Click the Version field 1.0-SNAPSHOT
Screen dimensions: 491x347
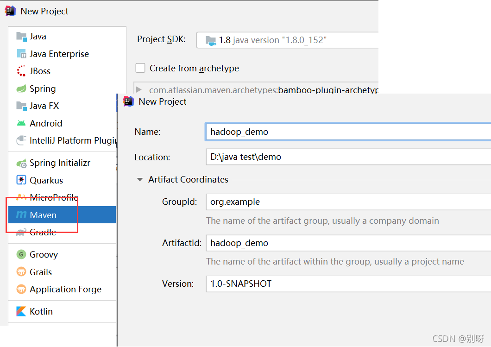coord(348,284)
